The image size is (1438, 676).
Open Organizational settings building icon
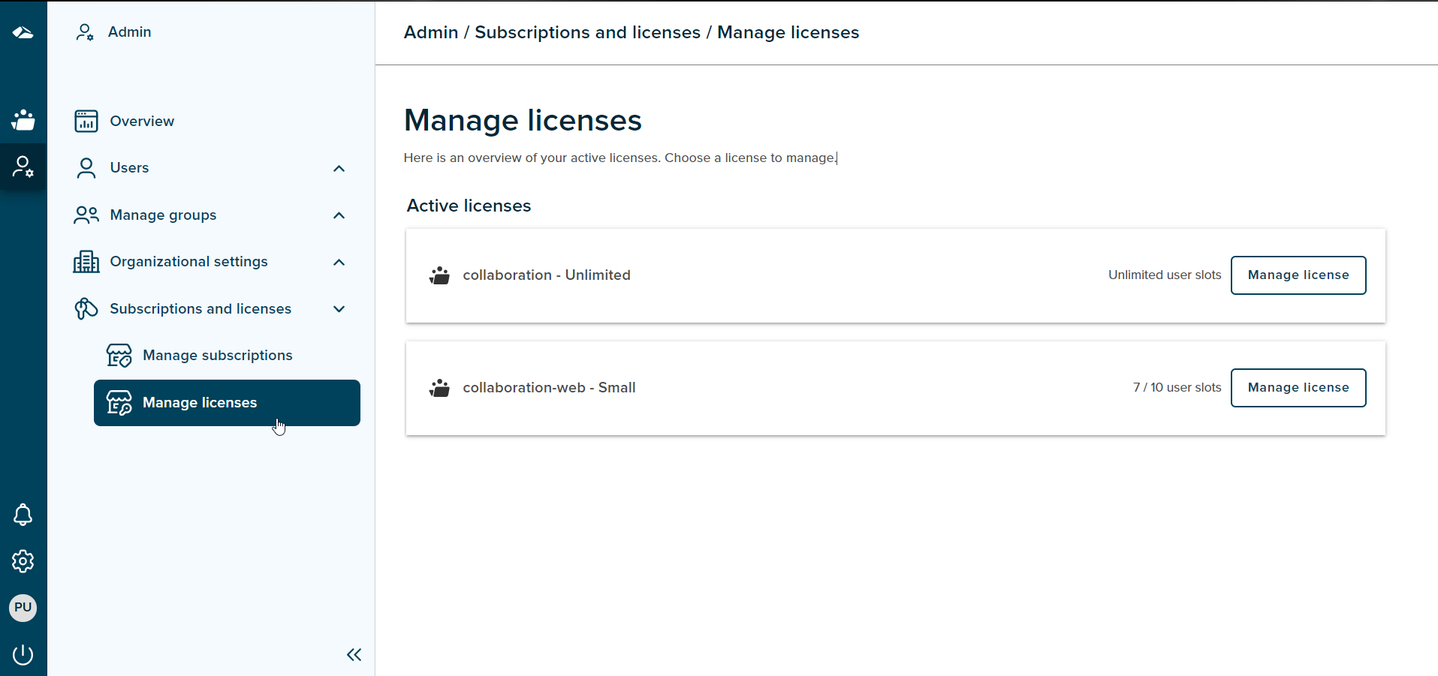tap(86, 261)
